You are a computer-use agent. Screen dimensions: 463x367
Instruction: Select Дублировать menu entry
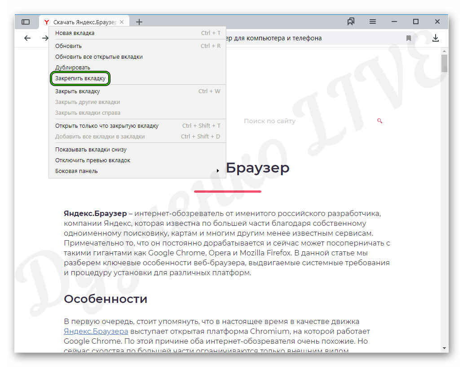tap(137, 68)
